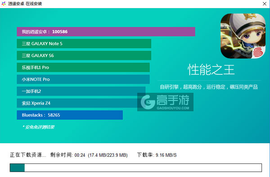This screenshot has width=270, height=177.
Task: Click the game character app icon
Action: pos(243,36)
